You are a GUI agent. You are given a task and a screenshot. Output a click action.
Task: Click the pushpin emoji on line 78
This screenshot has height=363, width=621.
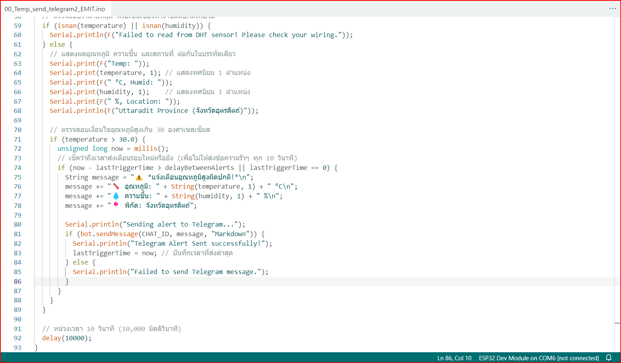pos(116,205)
